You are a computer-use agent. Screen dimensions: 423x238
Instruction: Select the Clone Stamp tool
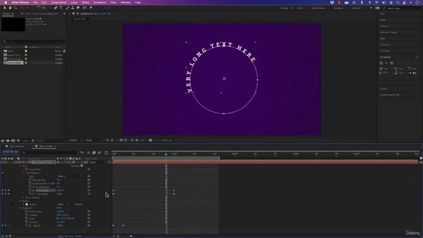(73, 8)
